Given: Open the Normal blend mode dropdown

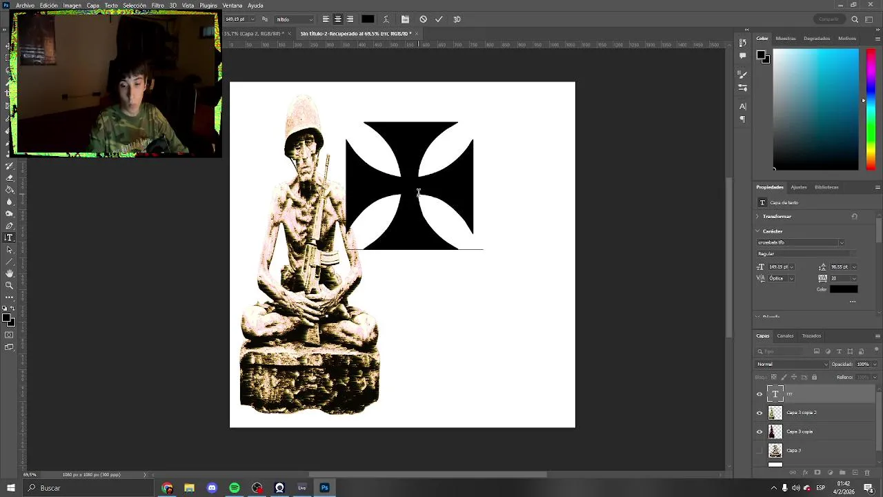Looking at the screenshot, I should [792, 364].
